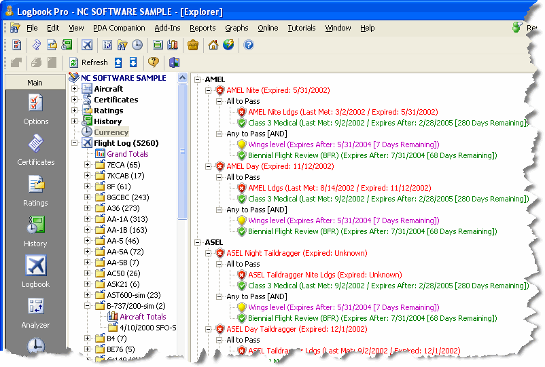Click the downward blue arrow icon

[133, 62]
